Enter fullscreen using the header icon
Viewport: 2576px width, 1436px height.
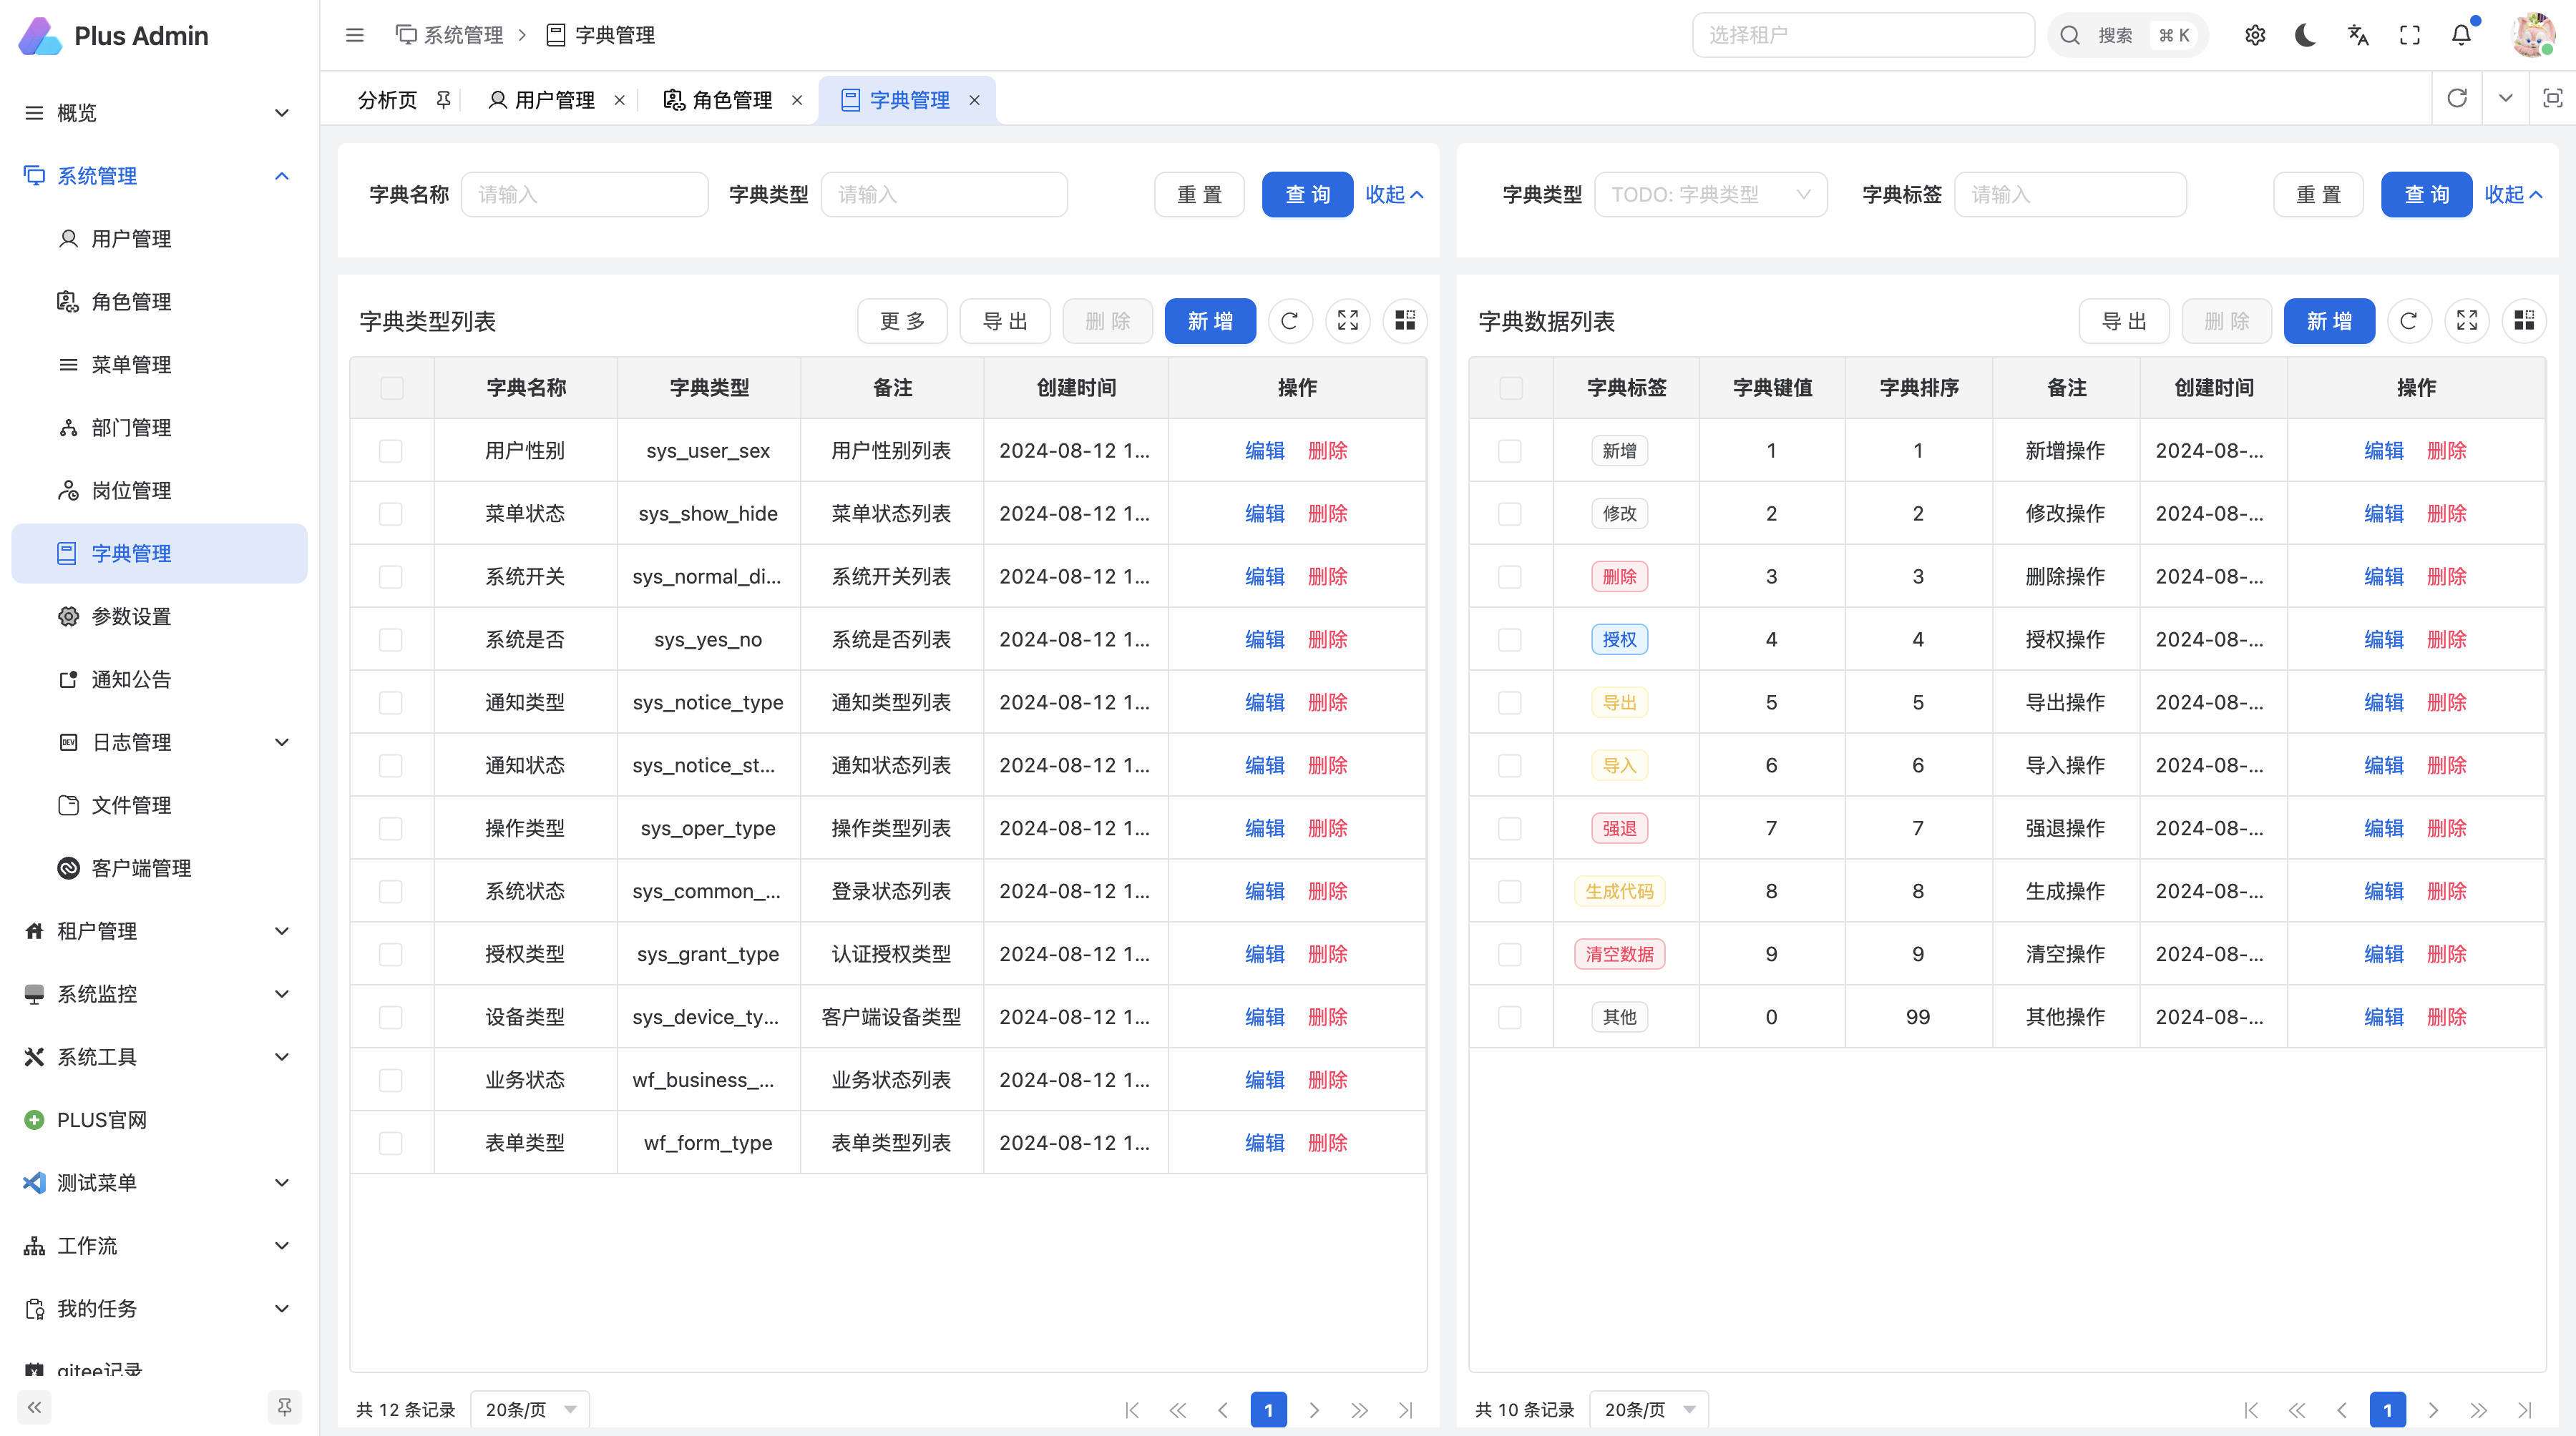2410,35
